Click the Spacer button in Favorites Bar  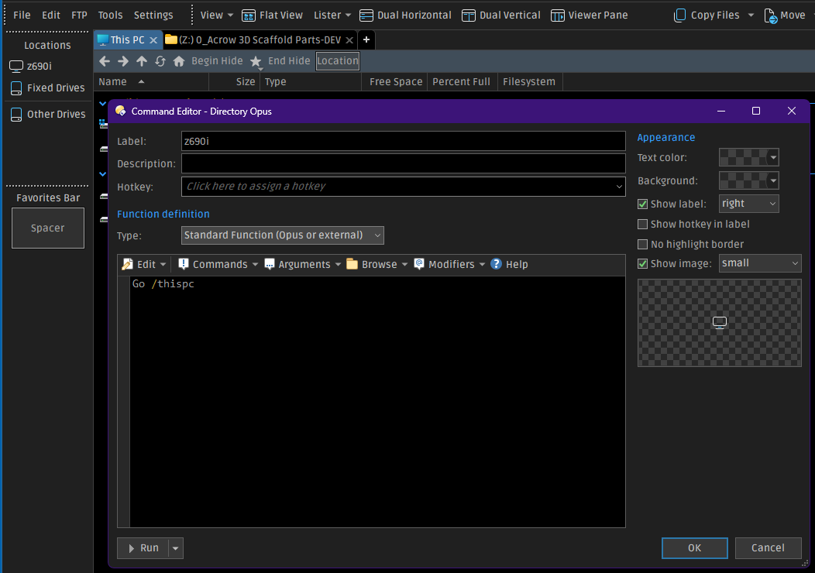click(x=48, y=228)
